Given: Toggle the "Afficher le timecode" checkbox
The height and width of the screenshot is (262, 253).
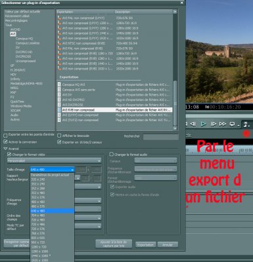Looking at the screenshot, I should click(x=59, y=136).
